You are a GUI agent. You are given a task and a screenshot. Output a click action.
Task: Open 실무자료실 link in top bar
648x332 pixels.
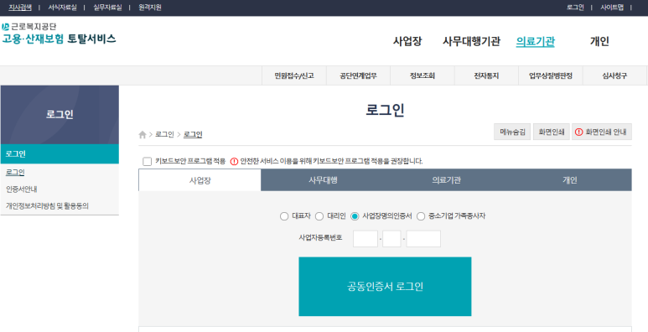pyautogui.click(x=107, y=8)
